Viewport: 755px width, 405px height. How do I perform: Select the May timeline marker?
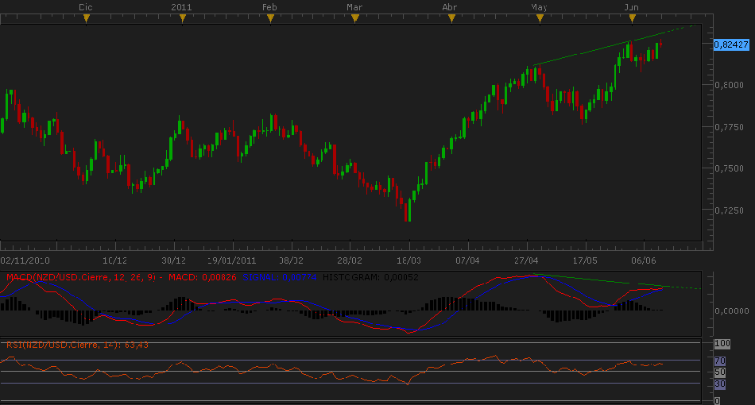pyautogui.click(x=540, y=18)
